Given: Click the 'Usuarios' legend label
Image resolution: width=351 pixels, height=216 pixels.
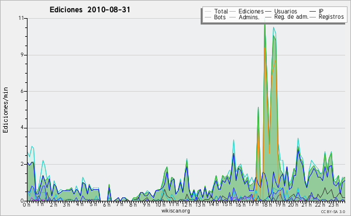Looking at the screenshot, I should click(x=285, y=11).
